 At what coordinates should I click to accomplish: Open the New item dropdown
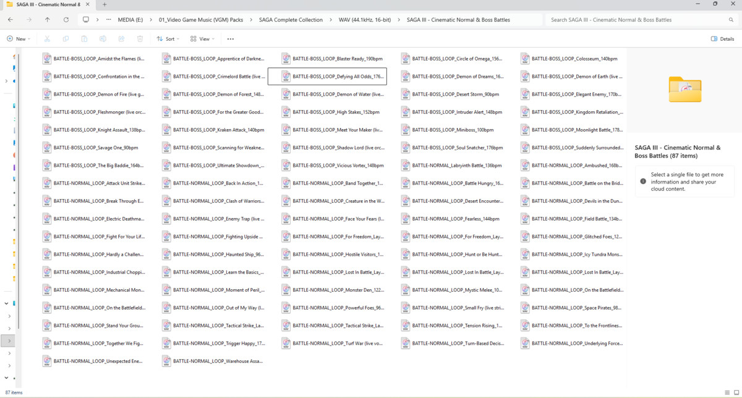pyautogui.click(x=19, y=39)
